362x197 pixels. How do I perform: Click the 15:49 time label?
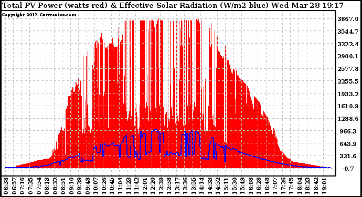(x=243, y=185)
